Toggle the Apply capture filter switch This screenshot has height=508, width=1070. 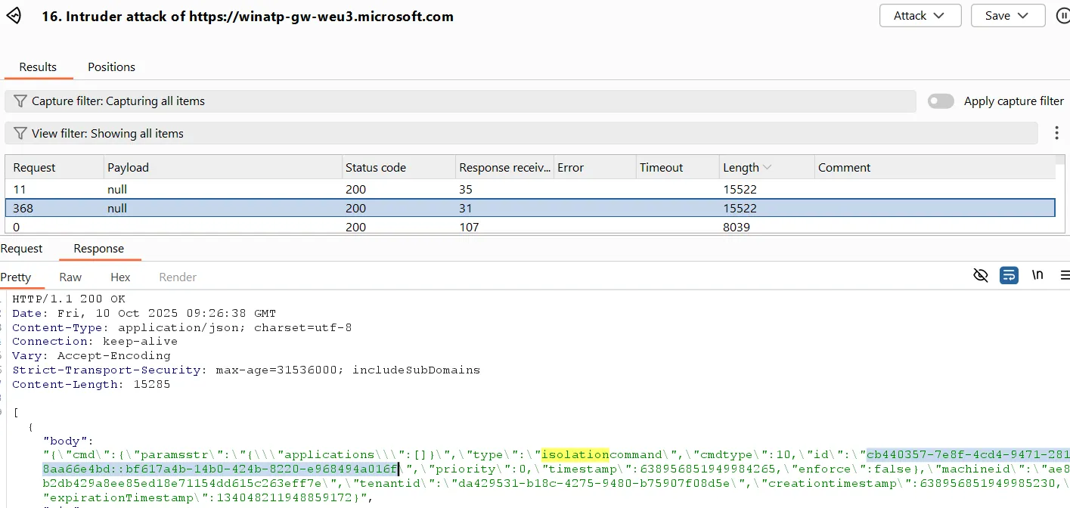point(941,101)
